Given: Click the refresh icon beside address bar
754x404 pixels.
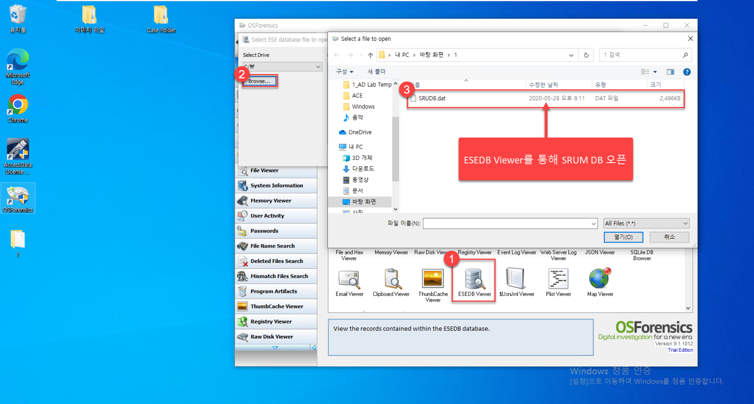Looking at the screenshot, I should pos(586,55).
